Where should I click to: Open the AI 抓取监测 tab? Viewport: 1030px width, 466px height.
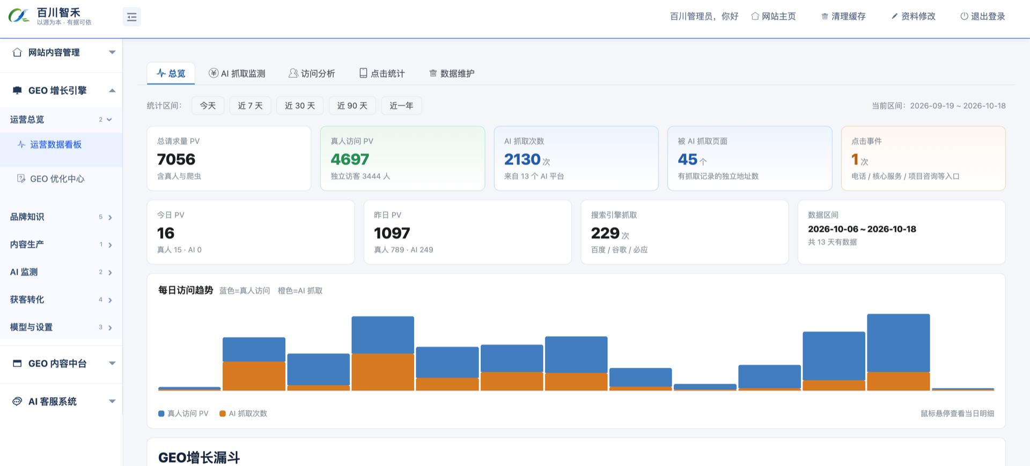click(x=237, y=73)
